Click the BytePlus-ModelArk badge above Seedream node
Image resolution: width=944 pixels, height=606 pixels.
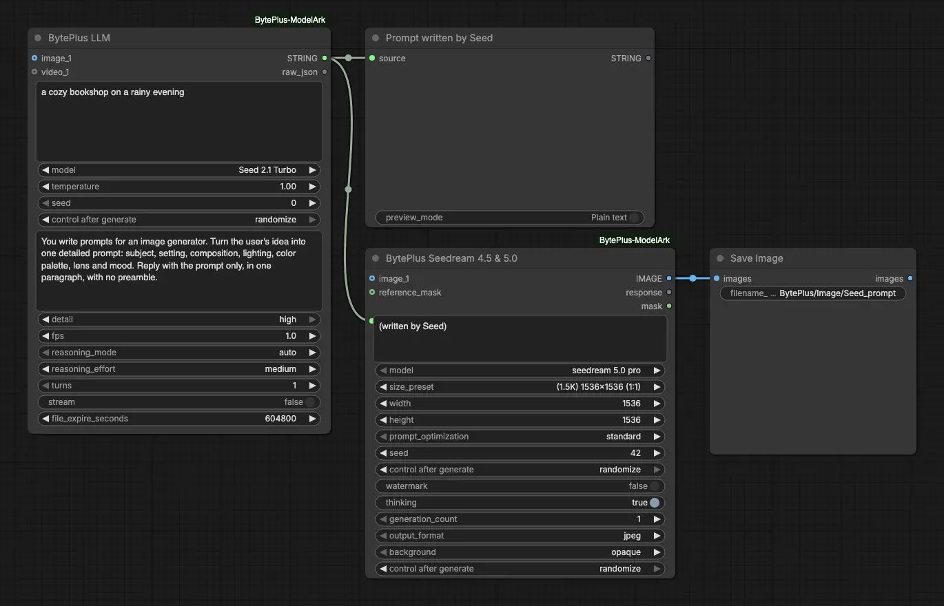coord(635,240)
